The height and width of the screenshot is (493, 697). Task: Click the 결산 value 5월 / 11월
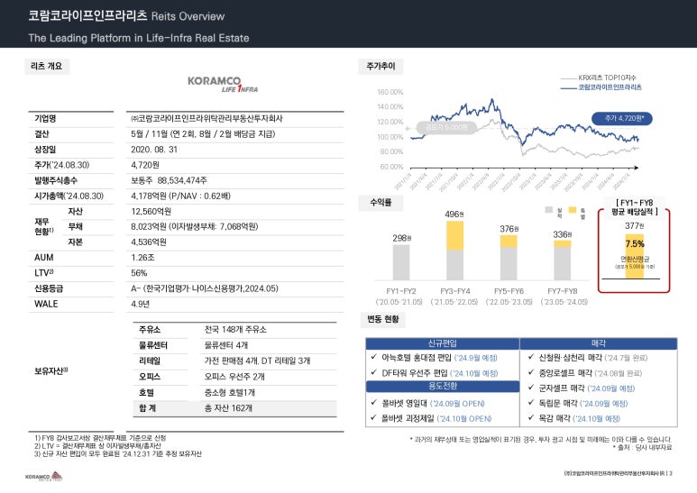[x=203, y=134]
